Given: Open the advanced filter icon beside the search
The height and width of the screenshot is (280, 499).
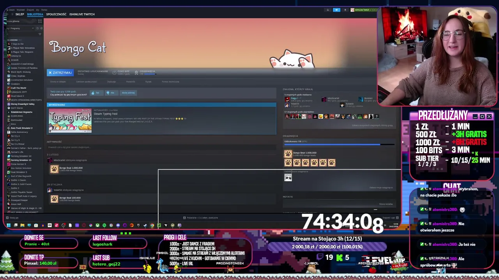Looking at the screenshot, I should pyautogui.click(x=40, y=34).
